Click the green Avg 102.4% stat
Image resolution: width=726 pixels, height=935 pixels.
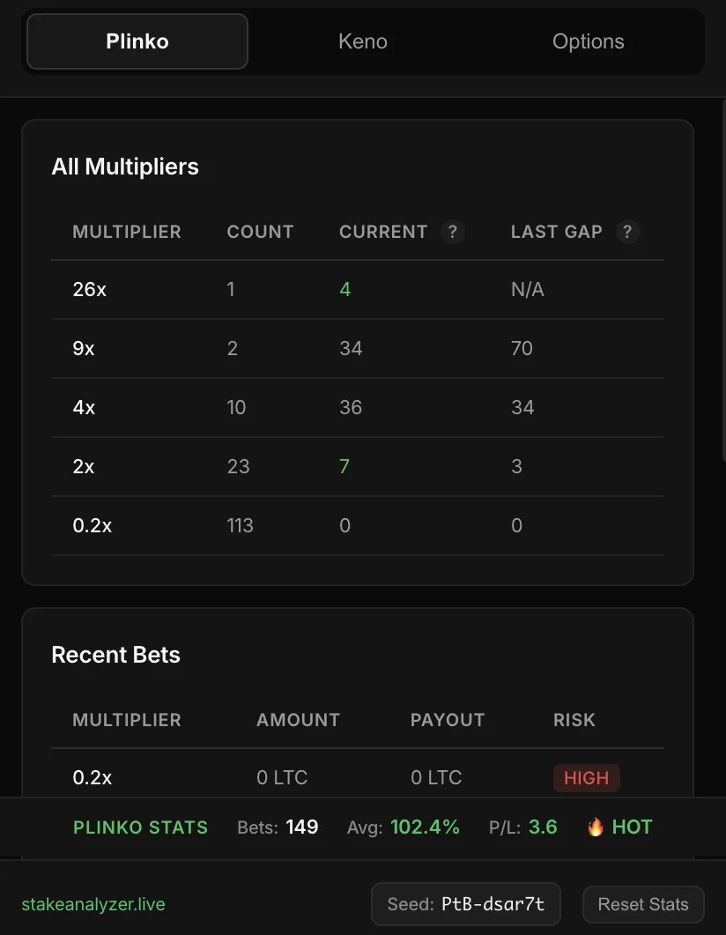click(x=426, y=827)
